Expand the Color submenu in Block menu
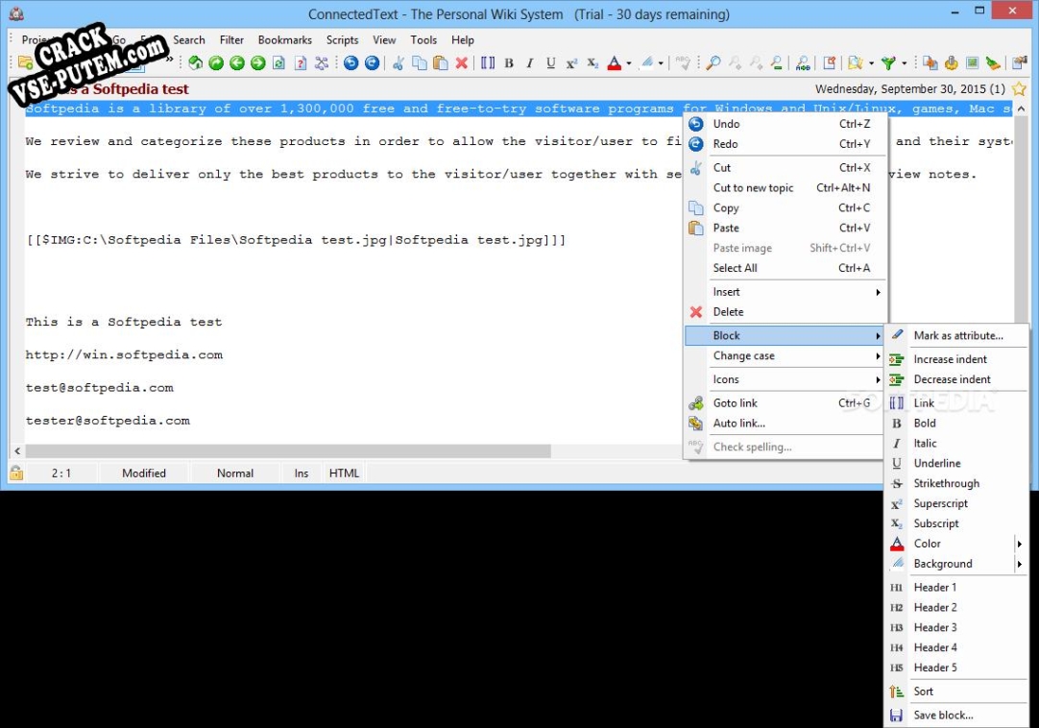Screen dimensions: 1039x728 click(1019, 544)
